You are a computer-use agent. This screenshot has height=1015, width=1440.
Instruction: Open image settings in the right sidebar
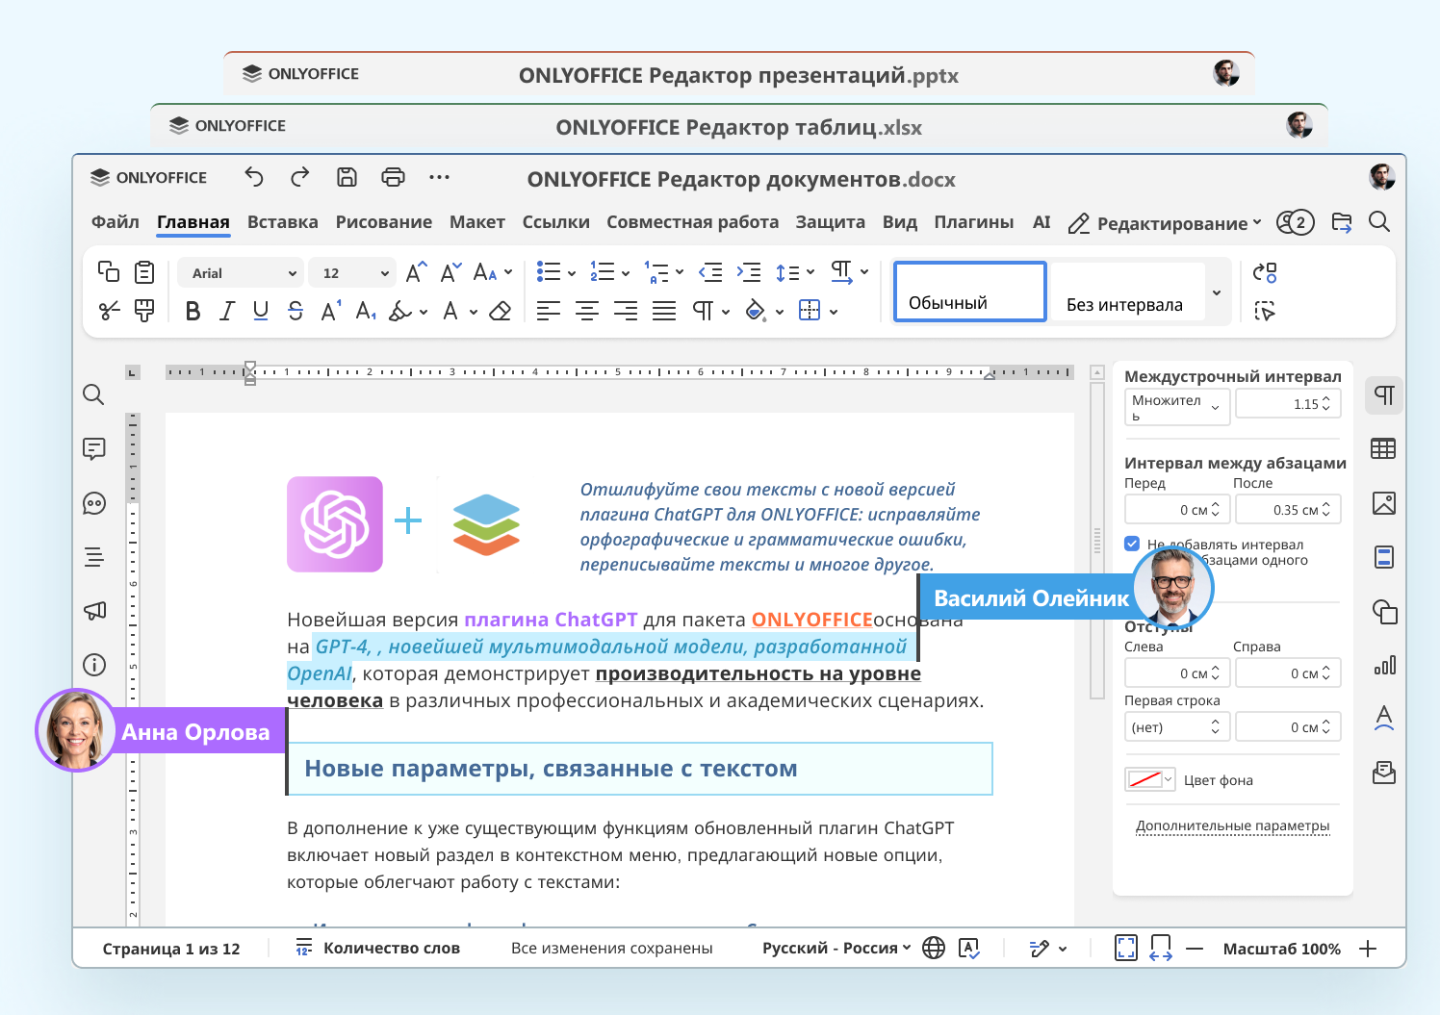pos(1384,502)
